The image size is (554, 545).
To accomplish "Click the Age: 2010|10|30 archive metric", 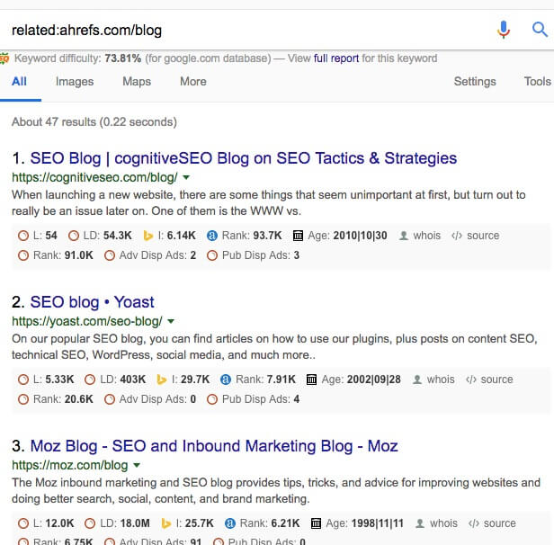I will click(340, 236).
